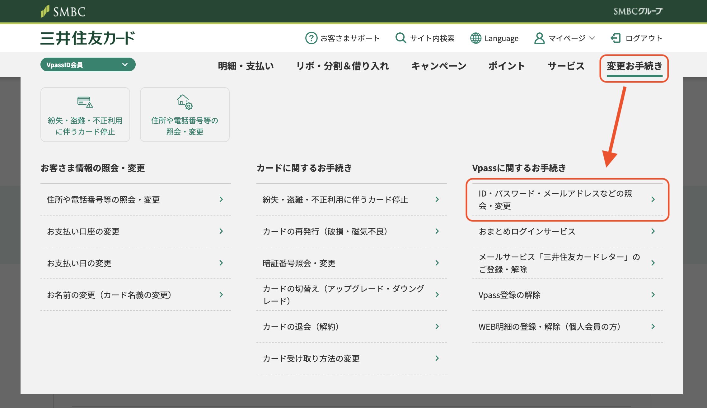Click Vpass登録の解除 link

509,295
